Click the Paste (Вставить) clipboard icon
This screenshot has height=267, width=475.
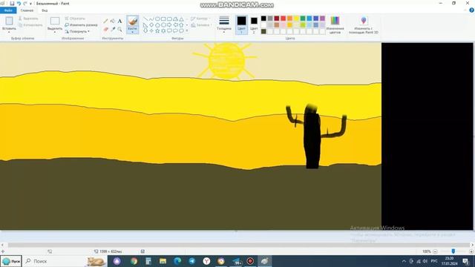(9, 21)
